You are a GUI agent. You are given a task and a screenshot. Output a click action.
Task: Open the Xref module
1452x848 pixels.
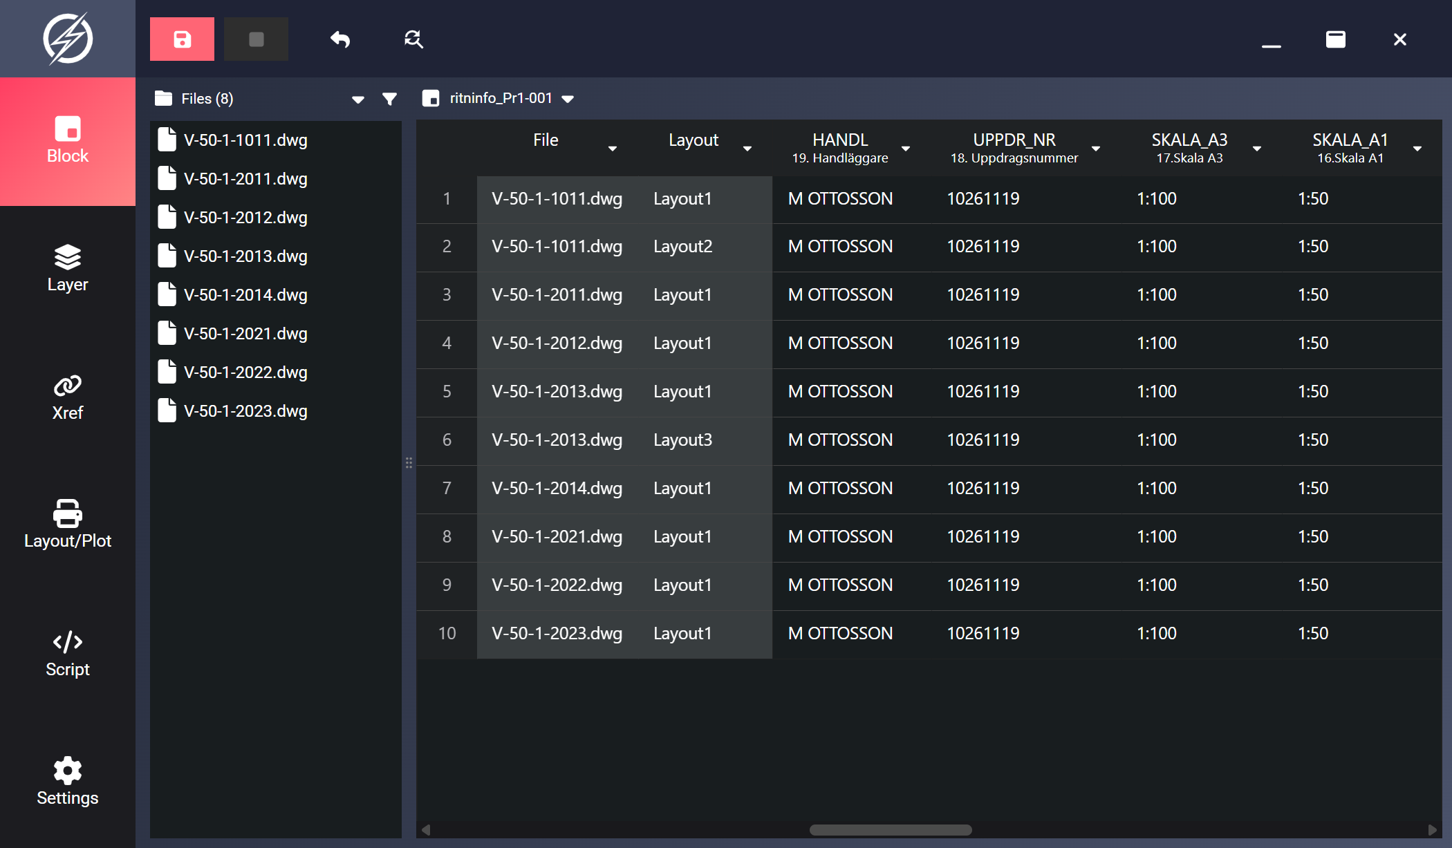pos(68,397)
